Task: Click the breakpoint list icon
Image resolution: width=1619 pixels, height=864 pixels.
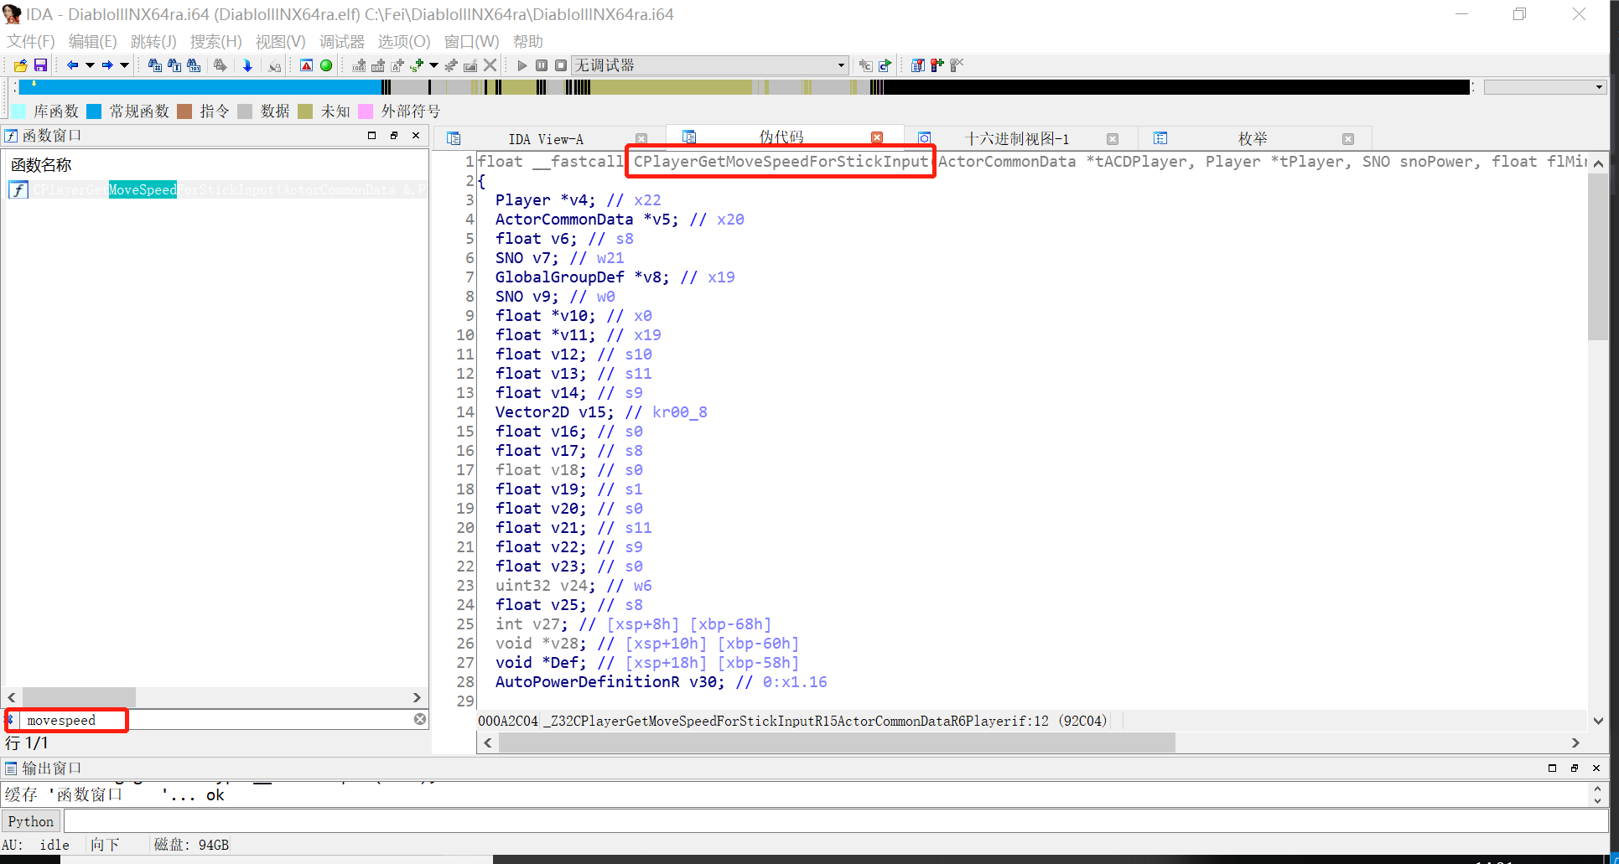Action: (918, 65)
